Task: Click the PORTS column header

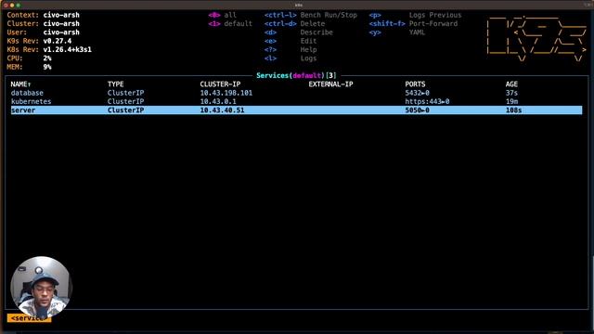Action: point(415,84)
